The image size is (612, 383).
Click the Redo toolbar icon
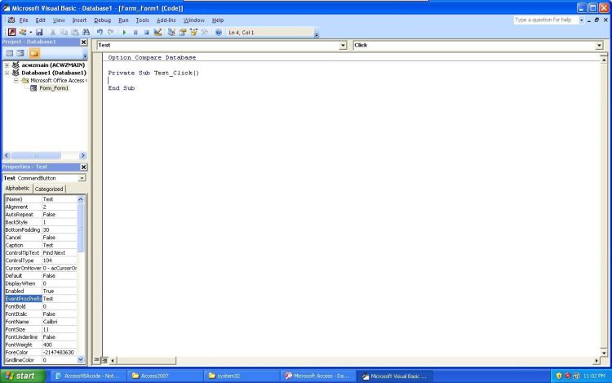[111, 32]
